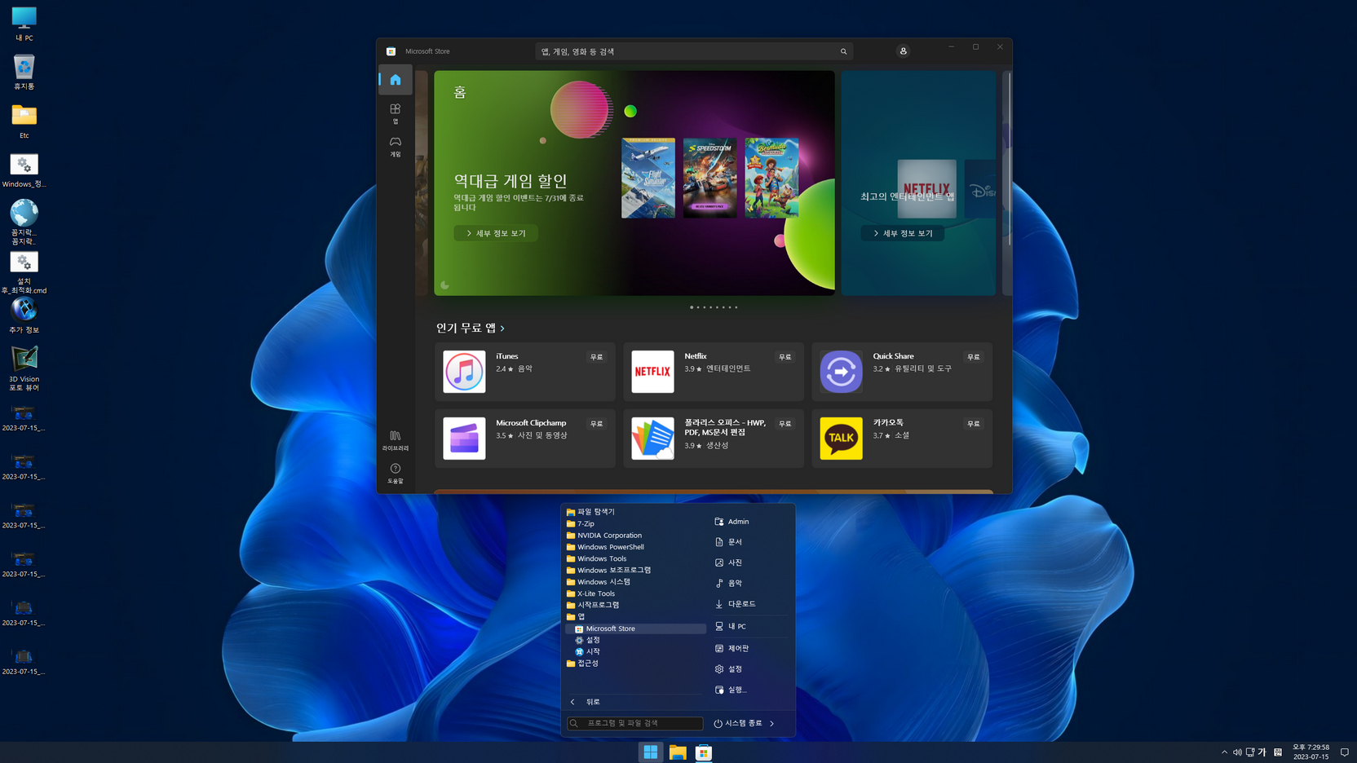Screen dimensions: 1357x763
Task: Expand NVIDIA Corporation folder
Action: 609,536
